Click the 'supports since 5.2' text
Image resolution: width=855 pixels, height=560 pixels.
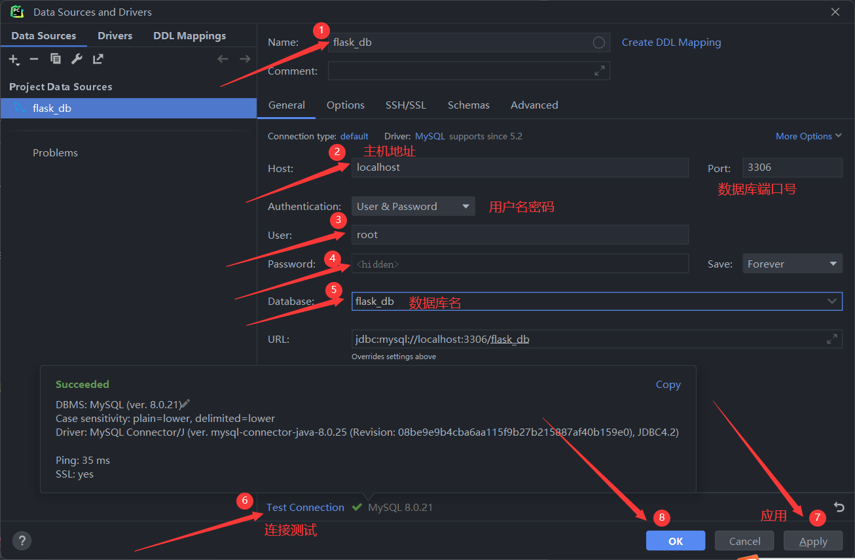[486, 137]
